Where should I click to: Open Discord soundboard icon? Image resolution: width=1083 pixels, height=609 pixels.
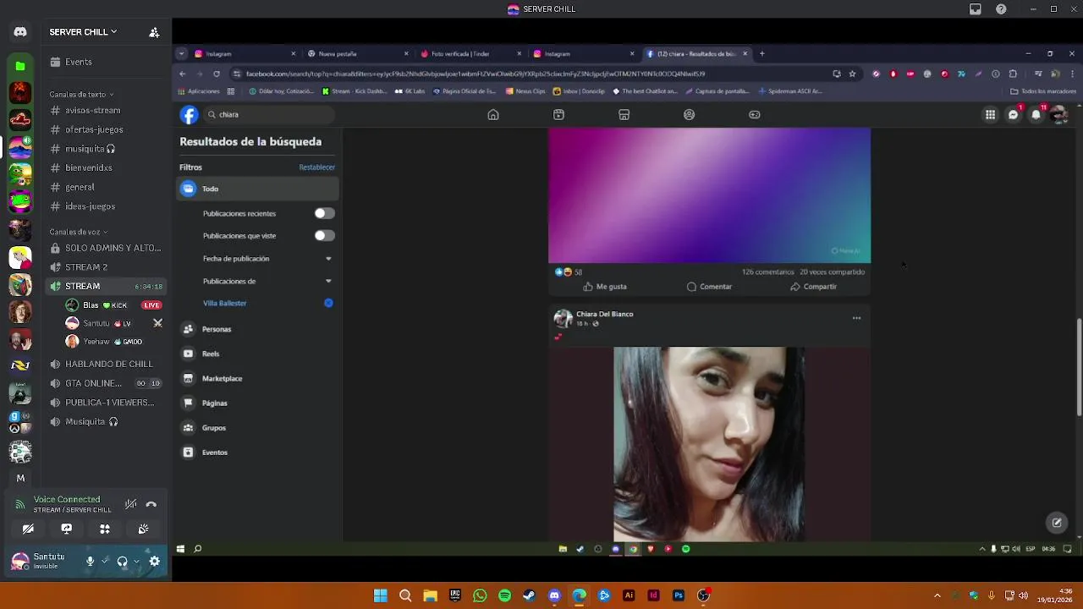coord(143,529)
